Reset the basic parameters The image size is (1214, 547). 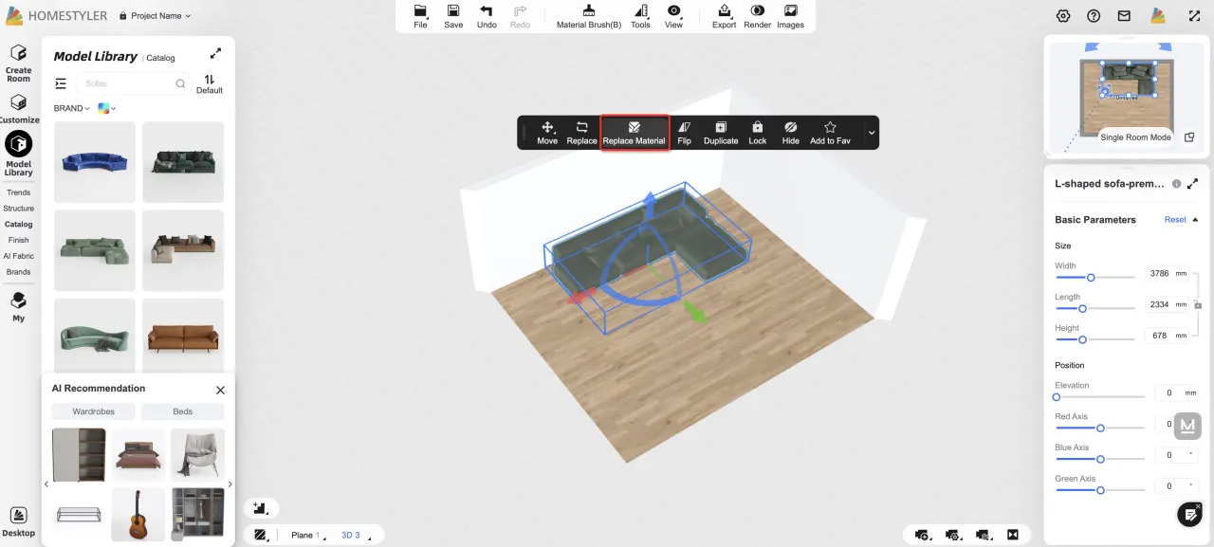click(1175, 219)
